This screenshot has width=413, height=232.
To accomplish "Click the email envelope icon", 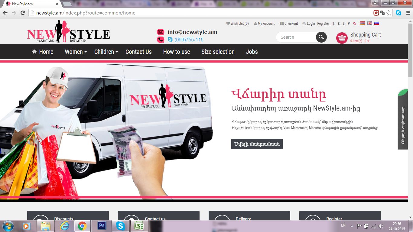I will pyautogui.click(x=161, y=32).
